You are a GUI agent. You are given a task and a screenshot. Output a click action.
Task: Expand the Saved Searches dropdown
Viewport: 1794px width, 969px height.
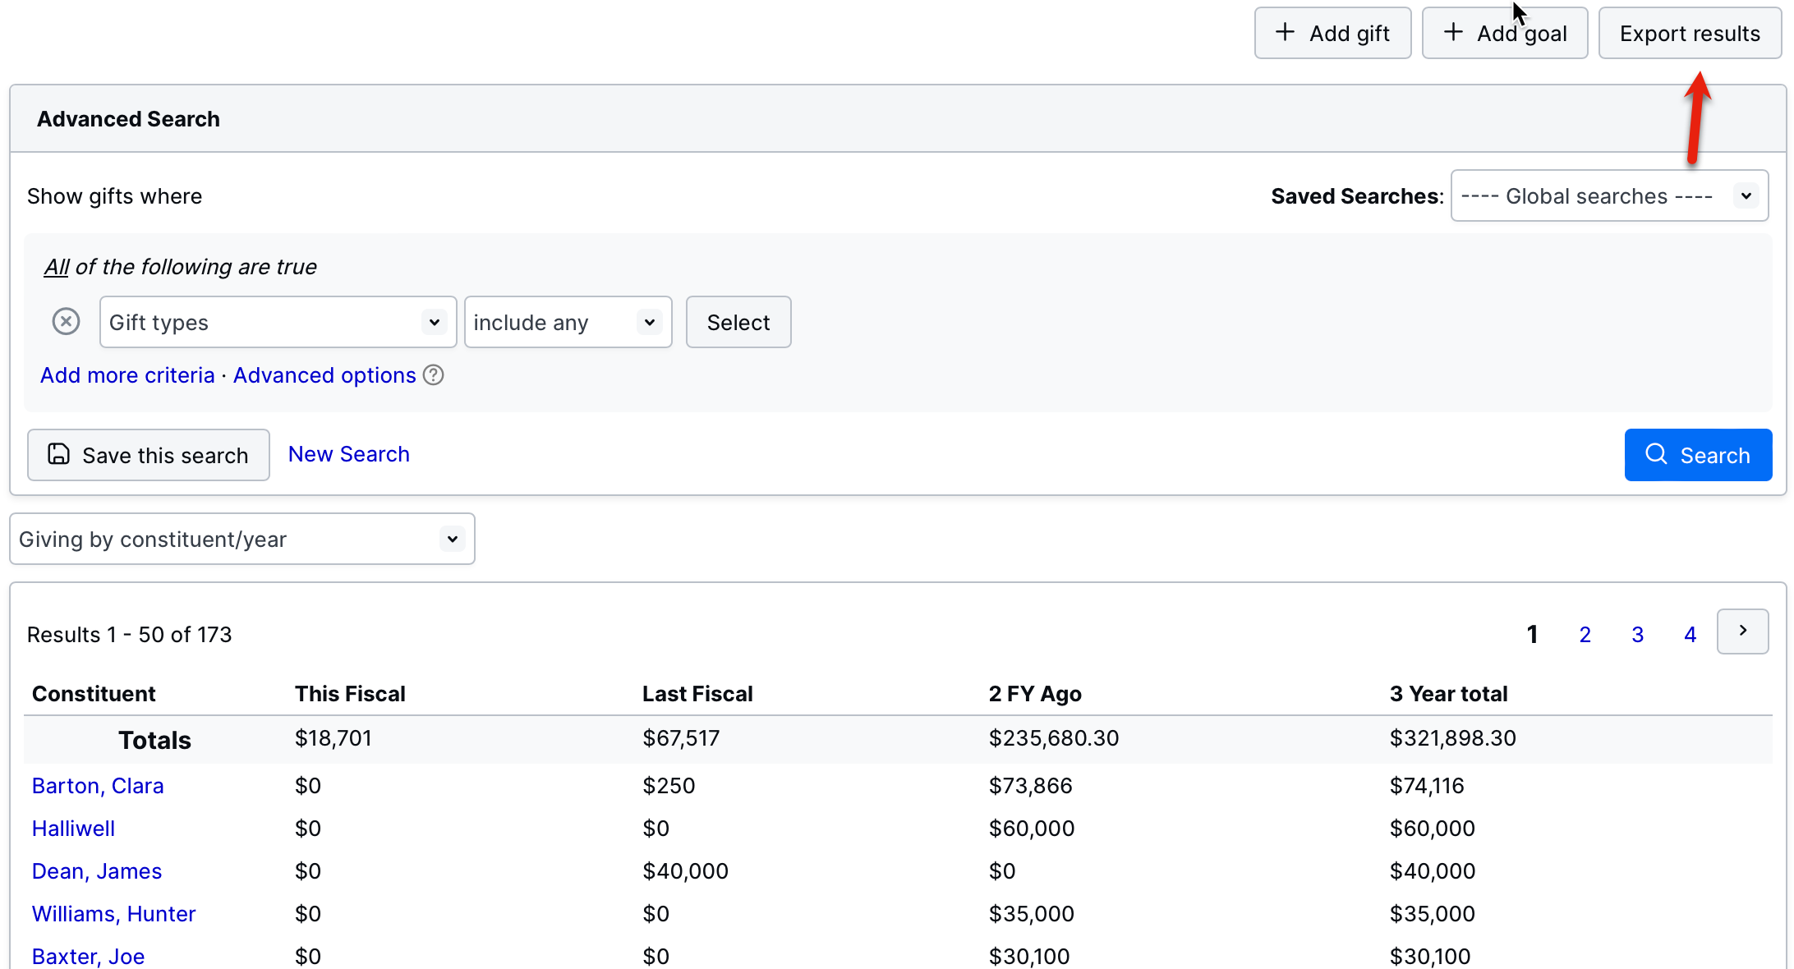tap(1608, 196)
